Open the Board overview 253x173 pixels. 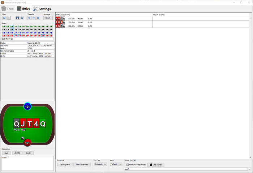82,164
